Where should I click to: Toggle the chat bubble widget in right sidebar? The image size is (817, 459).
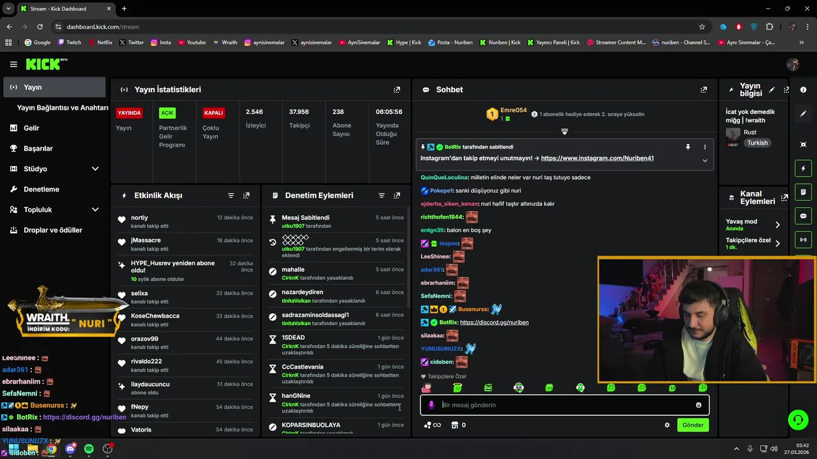point(804,216)
